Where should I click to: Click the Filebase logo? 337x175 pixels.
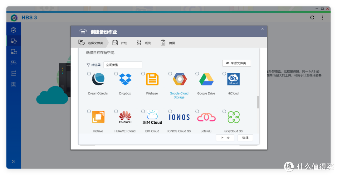pos(152,79)
